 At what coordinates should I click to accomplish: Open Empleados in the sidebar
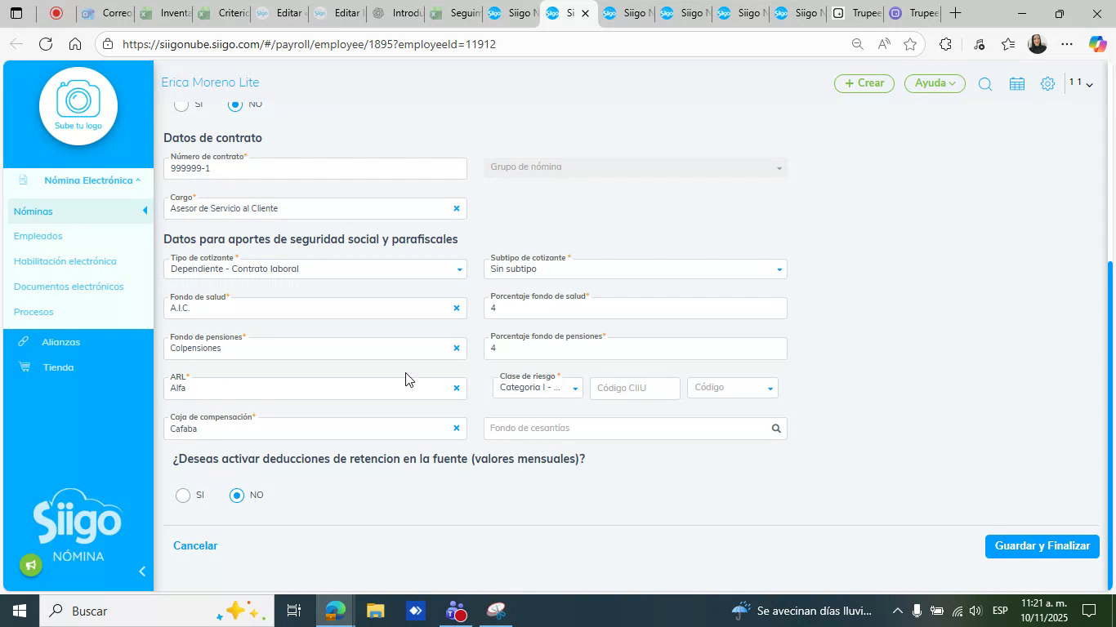[38, 236]
